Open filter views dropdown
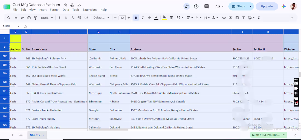Viewport: 301px width, 140px height. click(251, 18)
